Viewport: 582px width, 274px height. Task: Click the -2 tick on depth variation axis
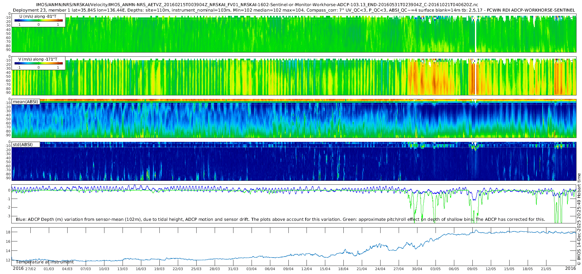pyautogui.click(x=9, y=207)
